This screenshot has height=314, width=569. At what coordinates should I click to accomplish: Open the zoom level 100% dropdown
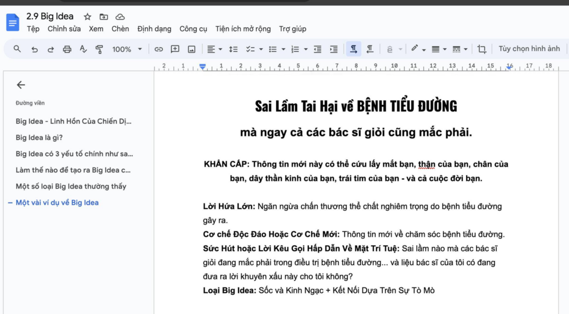(127, 49)
